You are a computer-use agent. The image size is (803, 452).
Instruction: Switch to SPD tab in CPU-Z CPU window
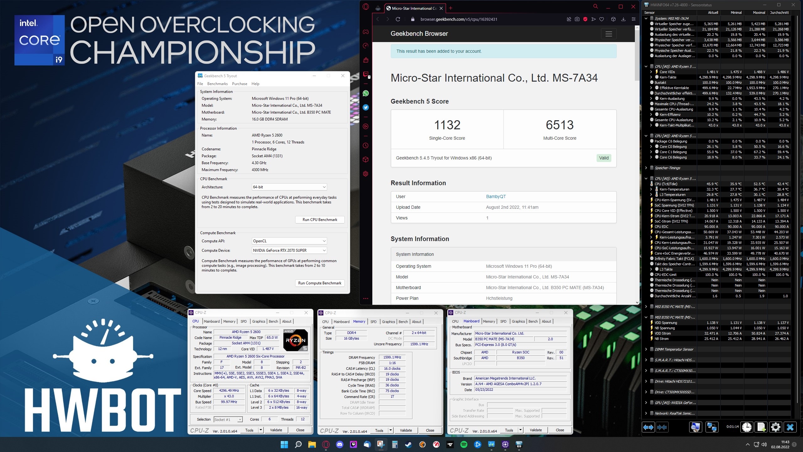tap(244, 321)
